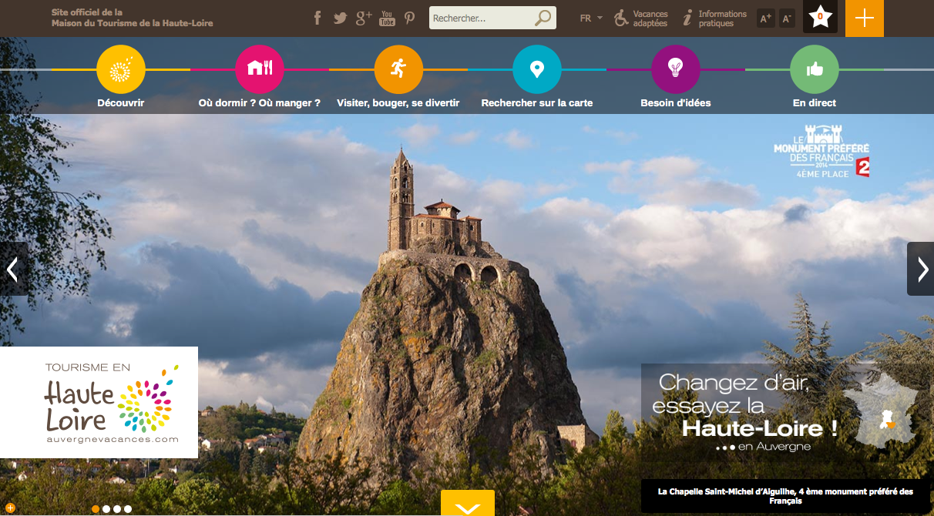Decrease text size with A- button

point(786,18)
